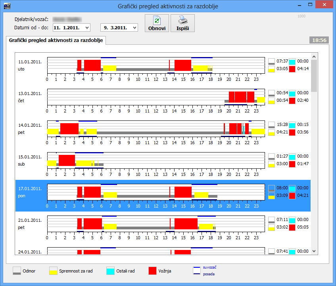The image size is (336, 286).
Task: Click the application icon in the title bar
Action: pyautogui.click(x=7, y=6)
